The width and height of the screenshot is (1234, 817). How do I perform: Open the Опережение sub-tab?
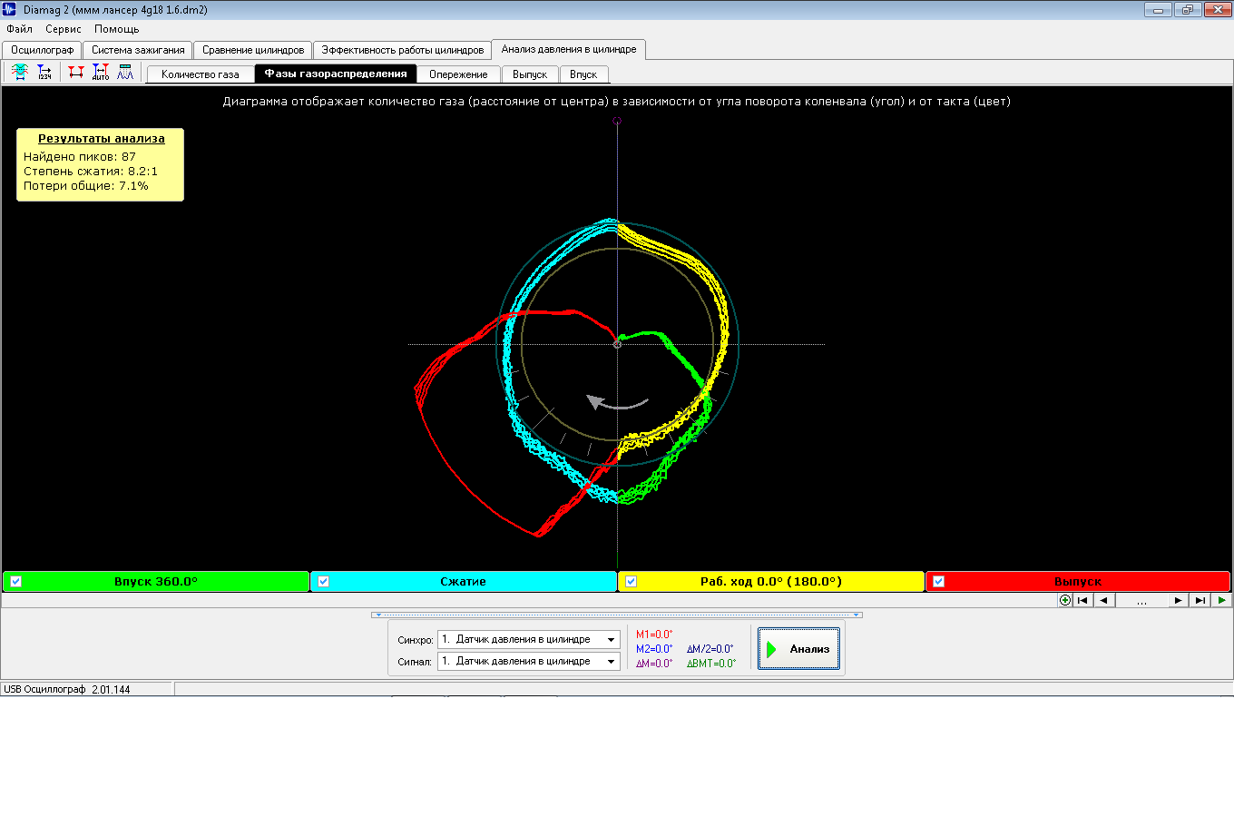click(x=458, y=74)
